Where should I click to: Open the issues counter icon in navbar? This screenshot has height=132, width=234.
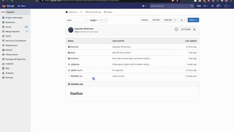coord(199,6)
